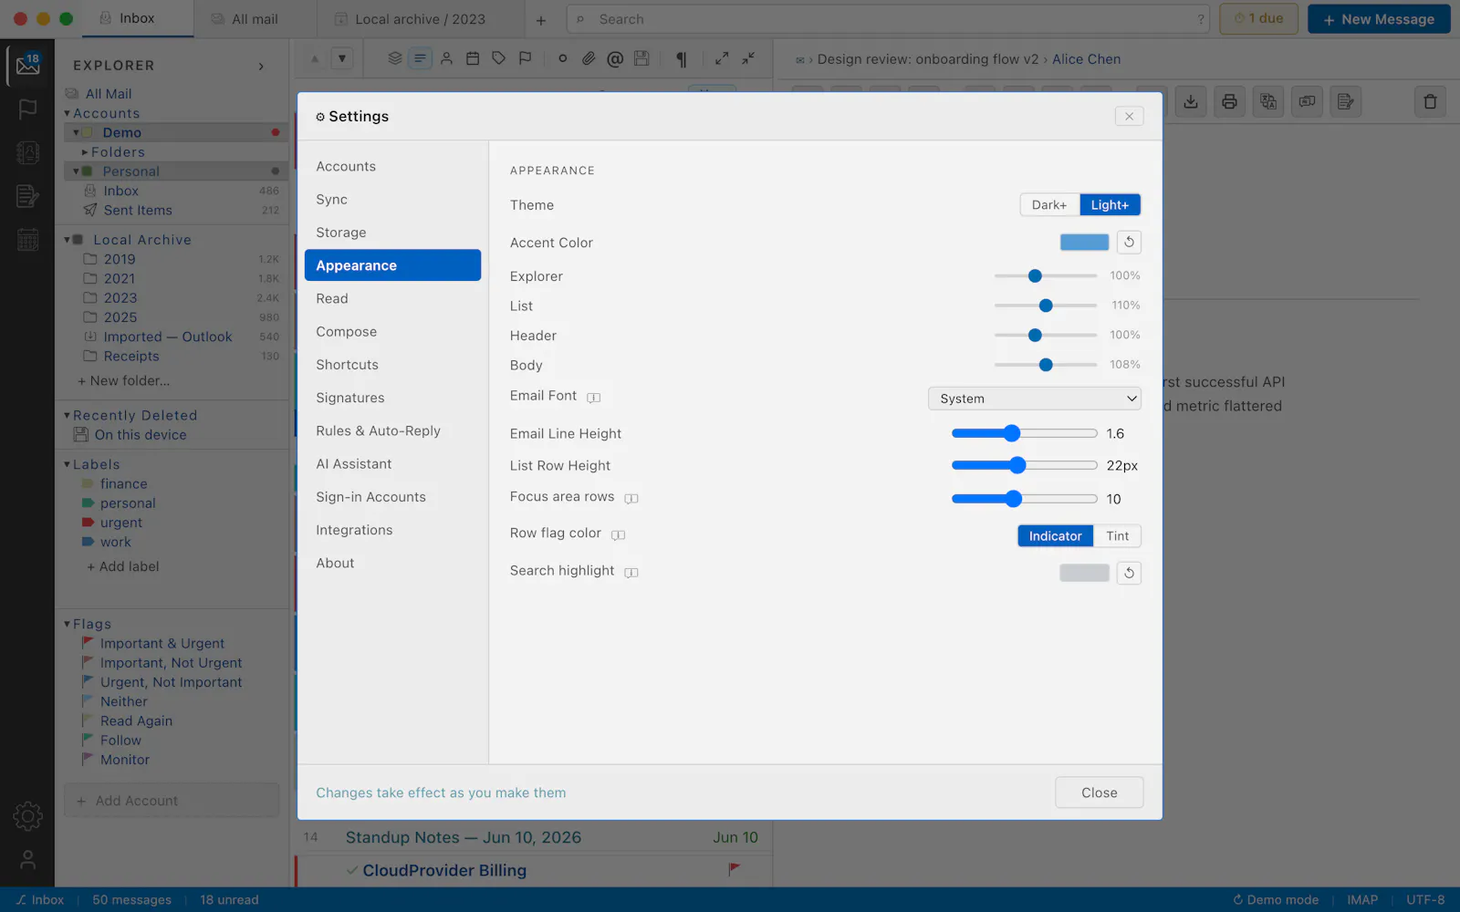Viewport: 1460px width, 912px height.
Task: Open the notes/compose view in activity bar
Action: [27, 196]
